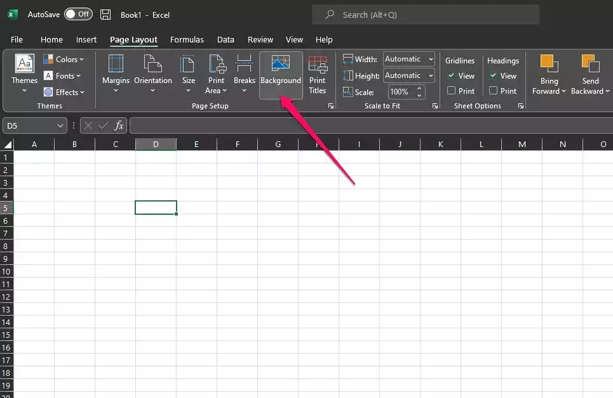Image resolution: width=613 pixels, height=398 pixels.
Task: Click the Background picture icon
Action: (281, 63)
